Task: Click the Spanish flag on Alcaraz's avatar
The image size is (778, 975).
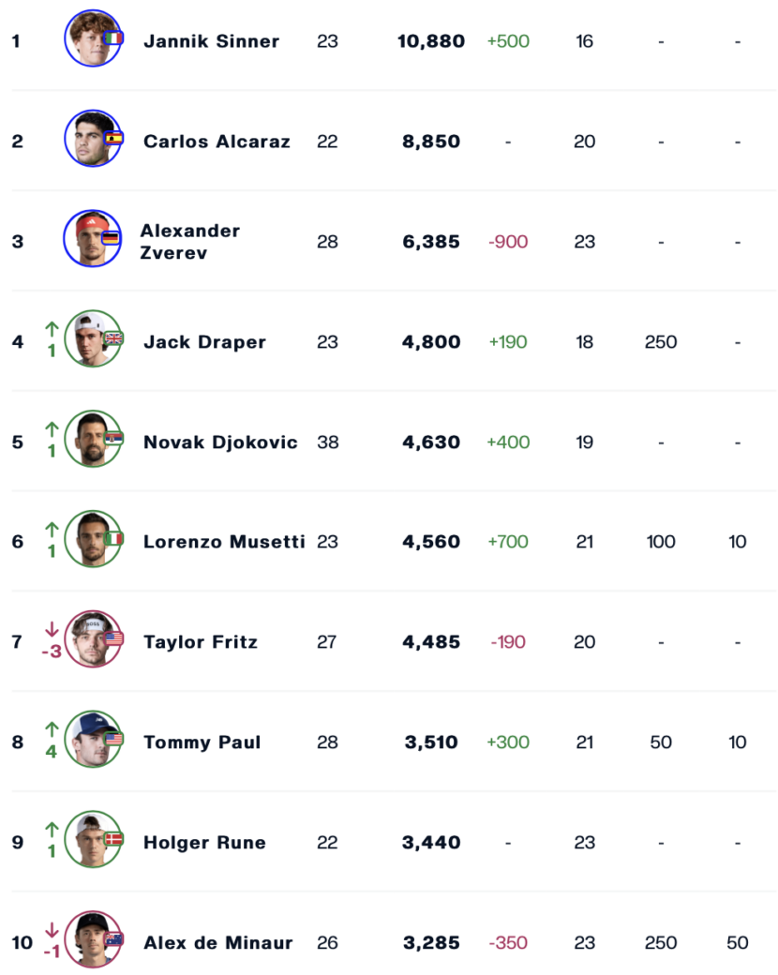Action: (x=113, y=138)
